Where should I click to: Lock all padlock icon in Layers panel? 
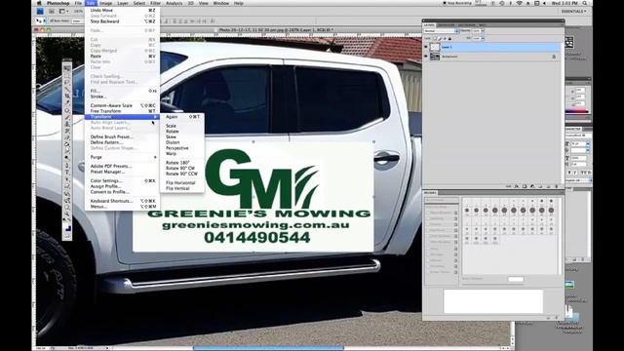tap(449, 39)
